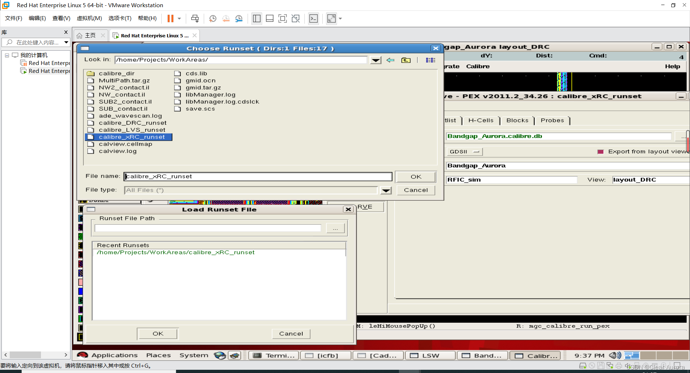The width and height of the screenshot is (690, 373).
Task: Open the Help menu in layout window
Action: click(672, 66)
